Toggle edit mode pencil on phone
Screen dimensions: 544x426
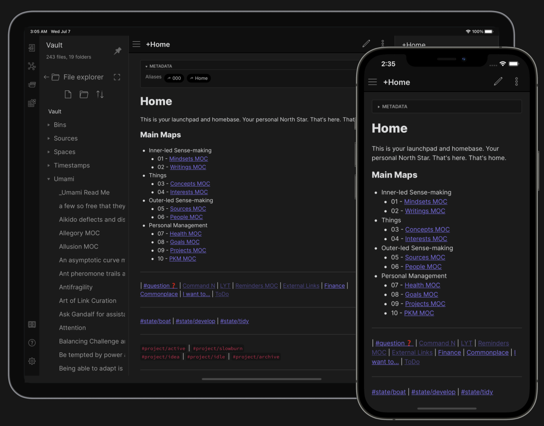[498, 82]
